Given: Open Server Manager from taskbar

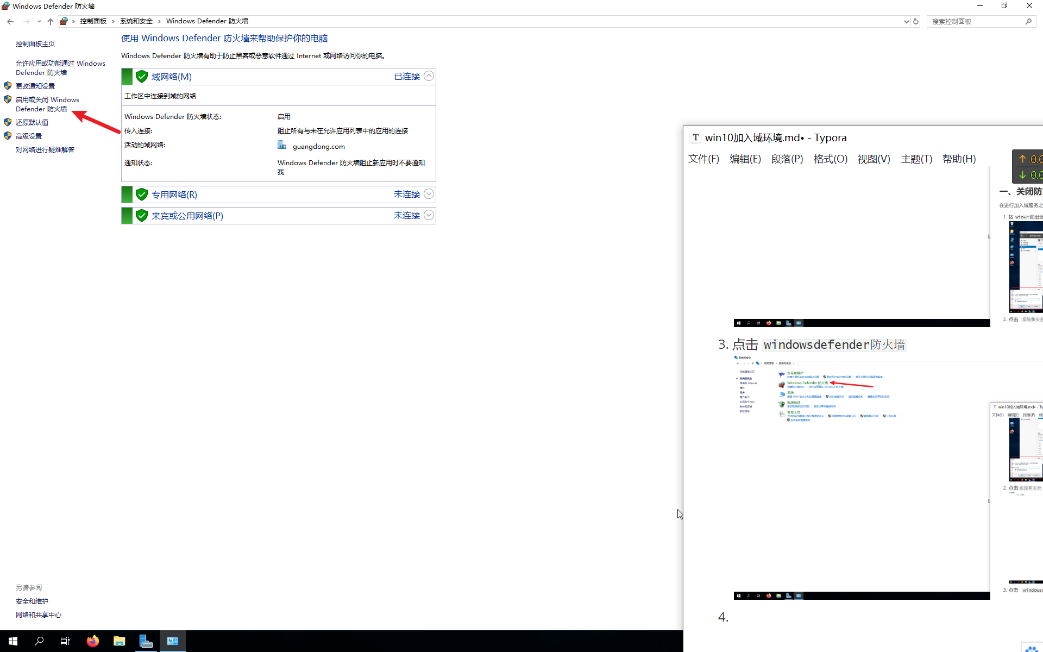Looking at the screenshot, I should [146, 641].
